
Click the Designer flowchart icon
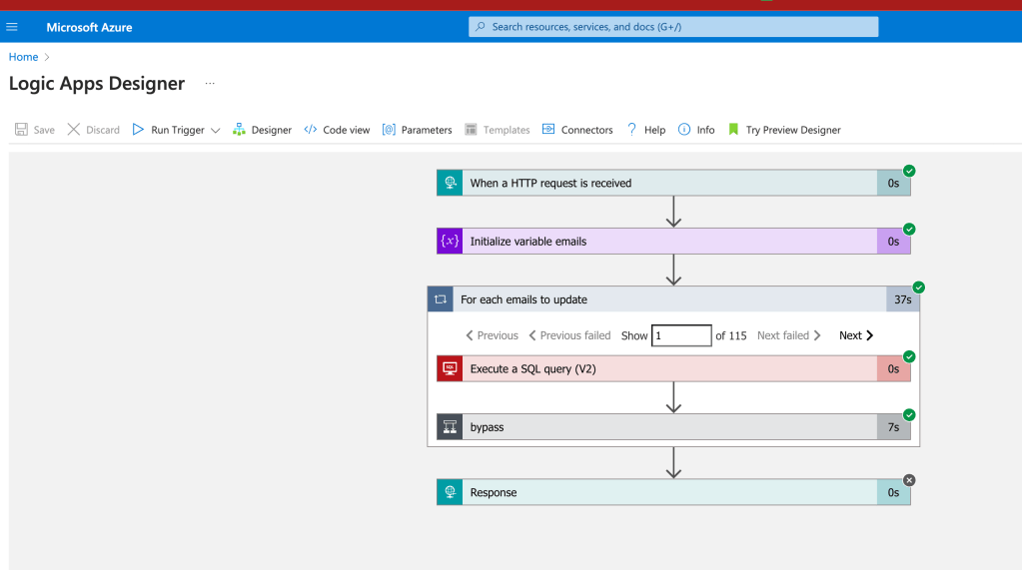[x=239, y=130]
